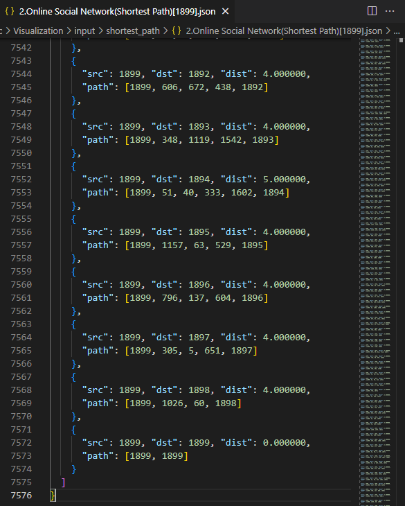Click the minimap code overview
This screenshot has height=506, width=405.
click(375, 272)
